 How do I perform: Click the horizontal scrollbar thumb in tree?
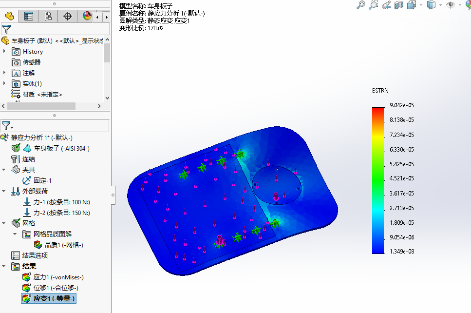41,106
